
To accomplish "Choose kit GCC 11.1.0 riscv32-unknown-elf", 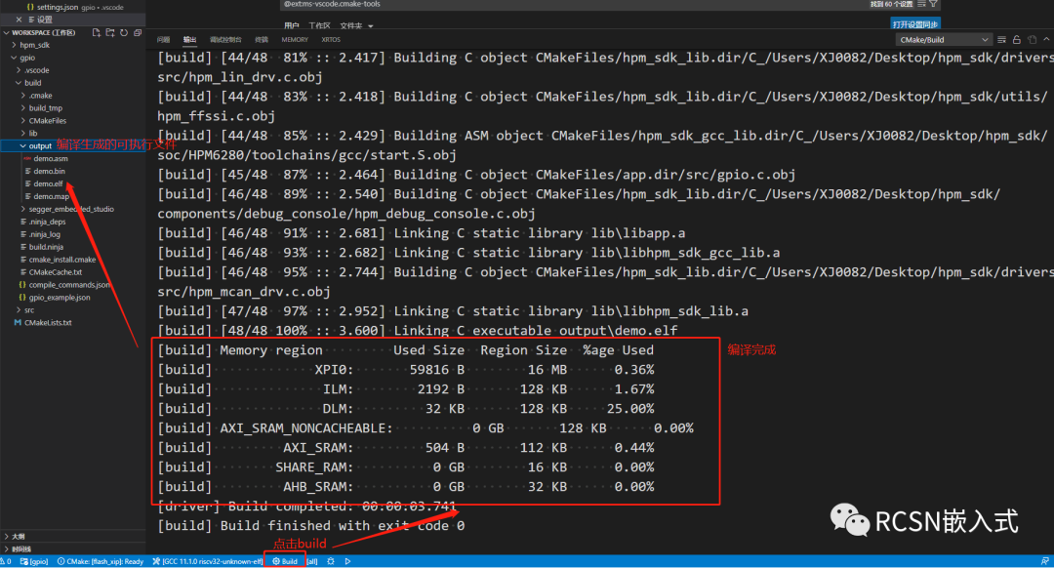I will tap(208, 561).
